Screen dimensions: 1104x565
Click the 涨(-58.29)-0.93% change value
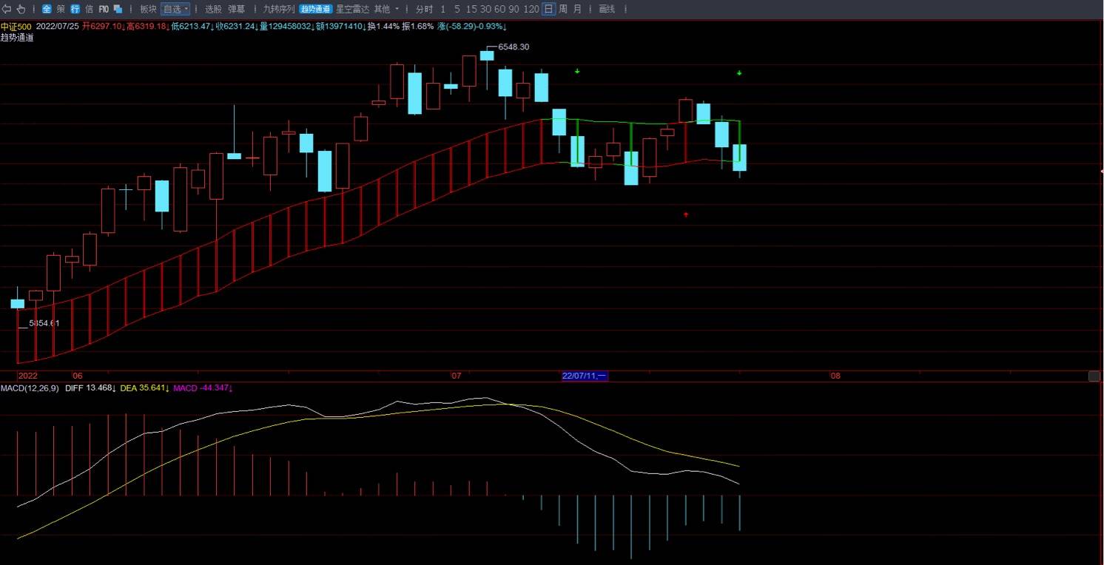[472, 27]
